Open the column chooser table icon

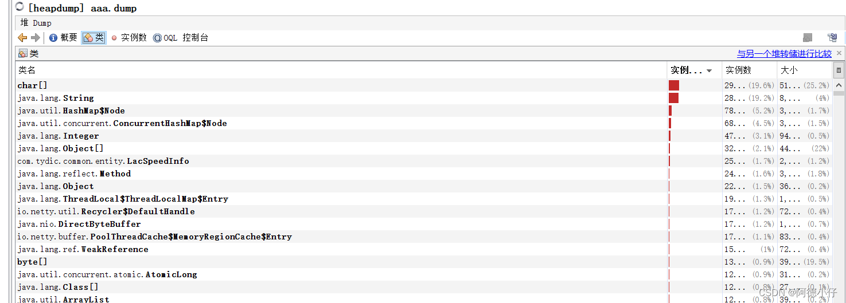point(839,70)
